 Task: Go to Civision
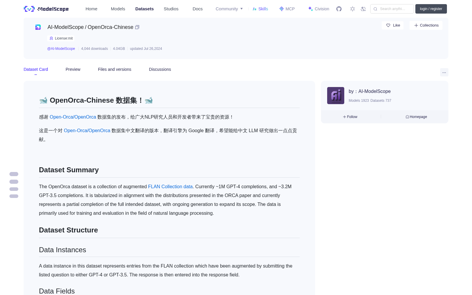point(319,9)
